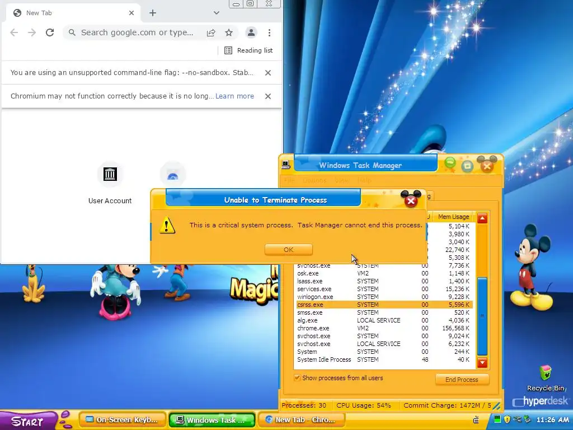
Task: Select the winlogon.exe process row
Action: (x=384, y=297)
